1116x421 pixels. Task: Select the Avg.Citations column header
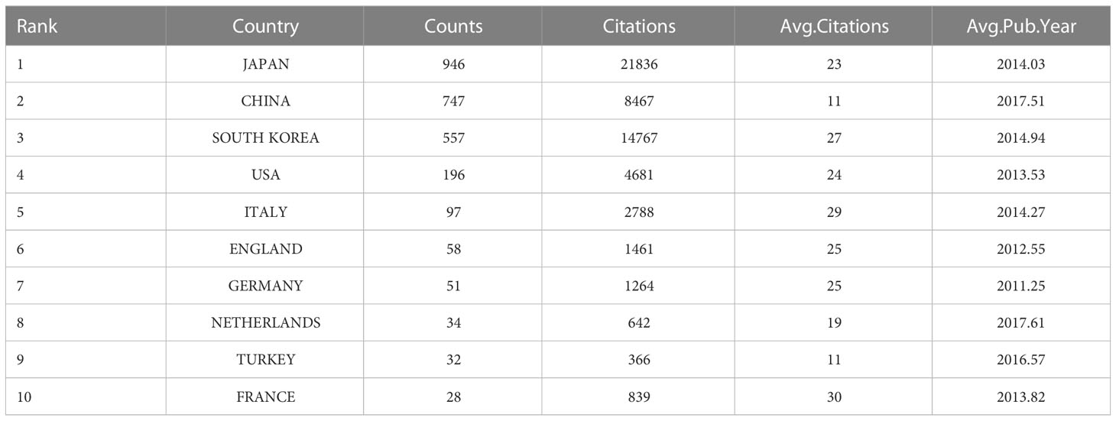pyautogui.click(x=834, y=27)
